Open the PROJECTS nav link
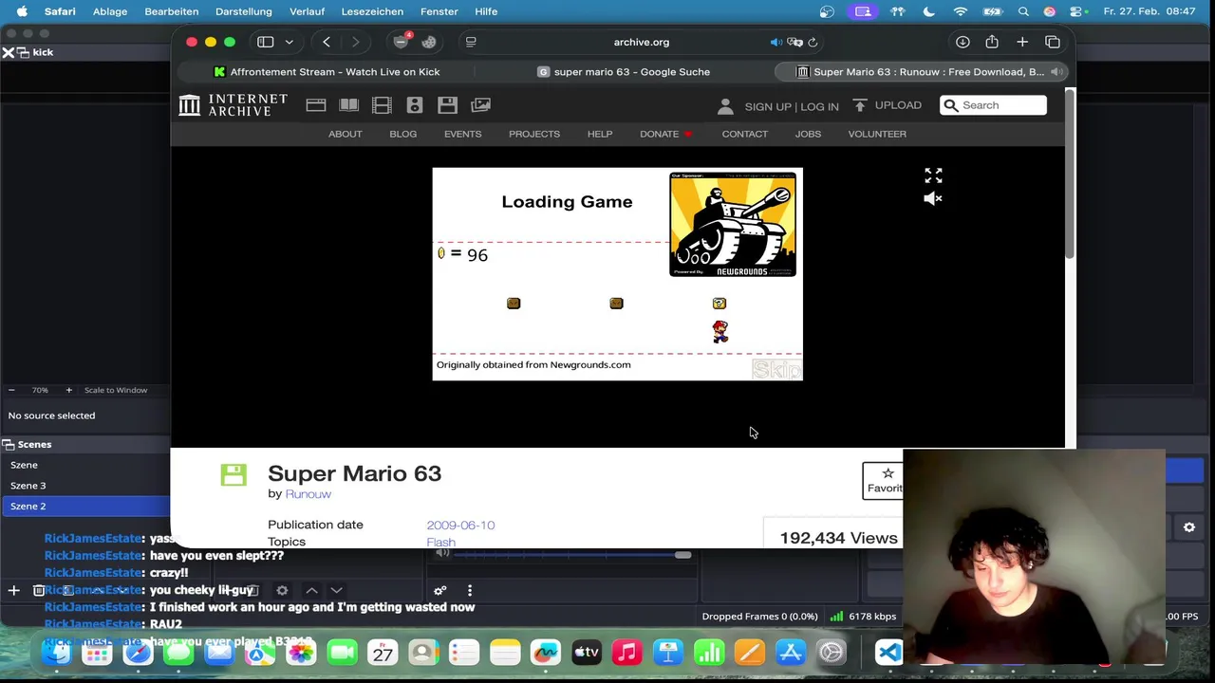This screenshot has height=683, width=1215. pyautogui.click(x=534, y=134)
